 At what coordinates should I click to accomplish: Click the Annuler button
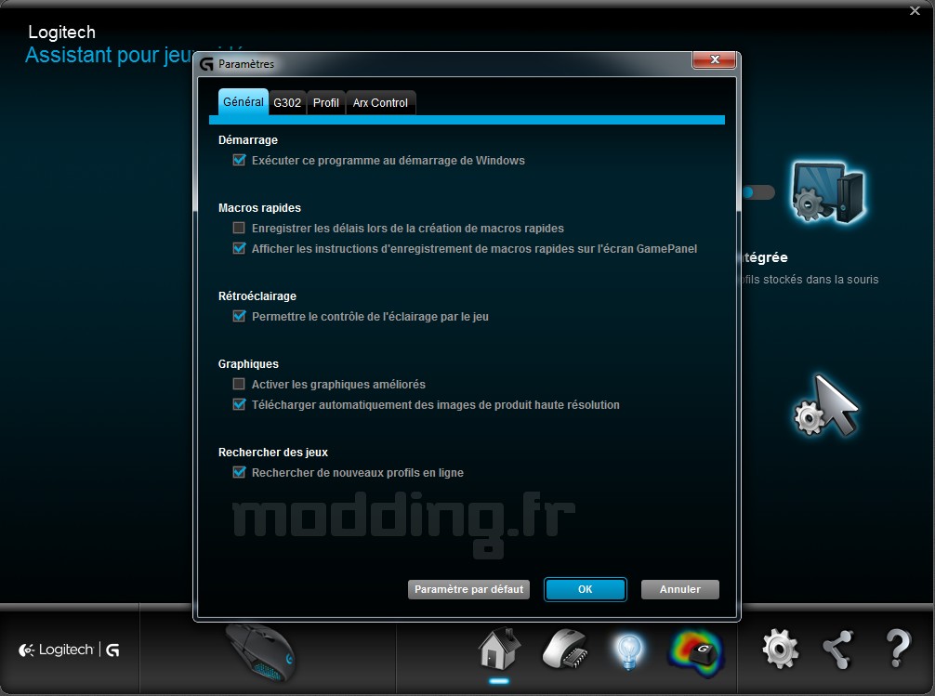tap(679, 589)
